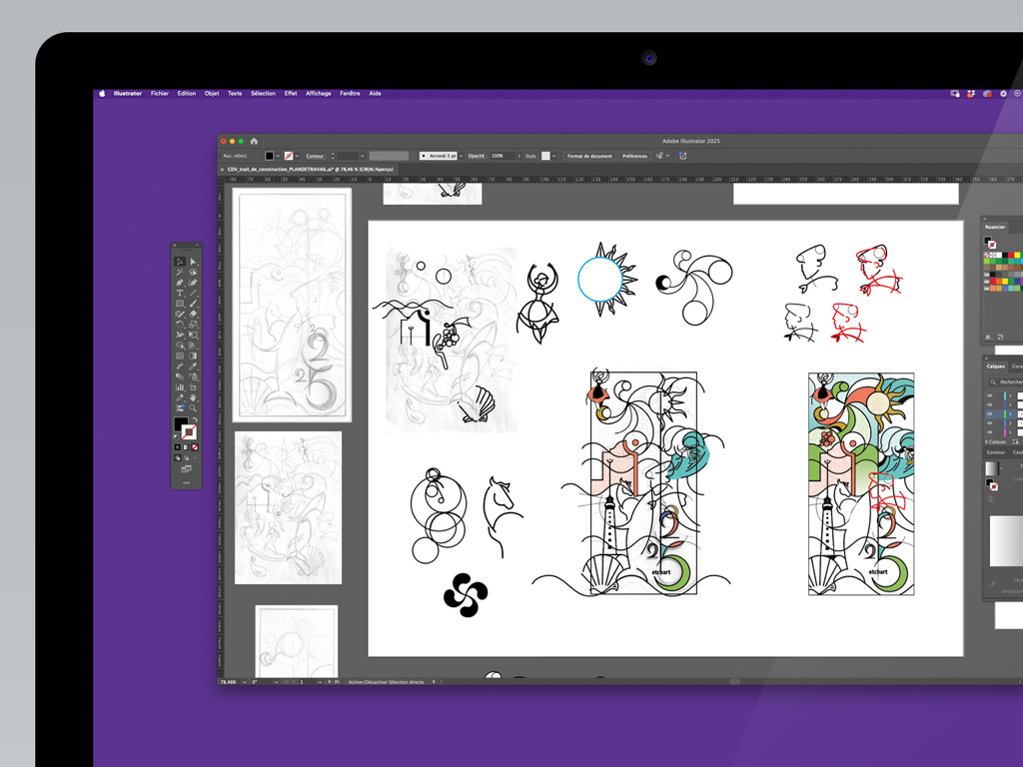Open the Fenêtre menu
The width and height of the screenshot is (1023, 767).
coord(350,93)
